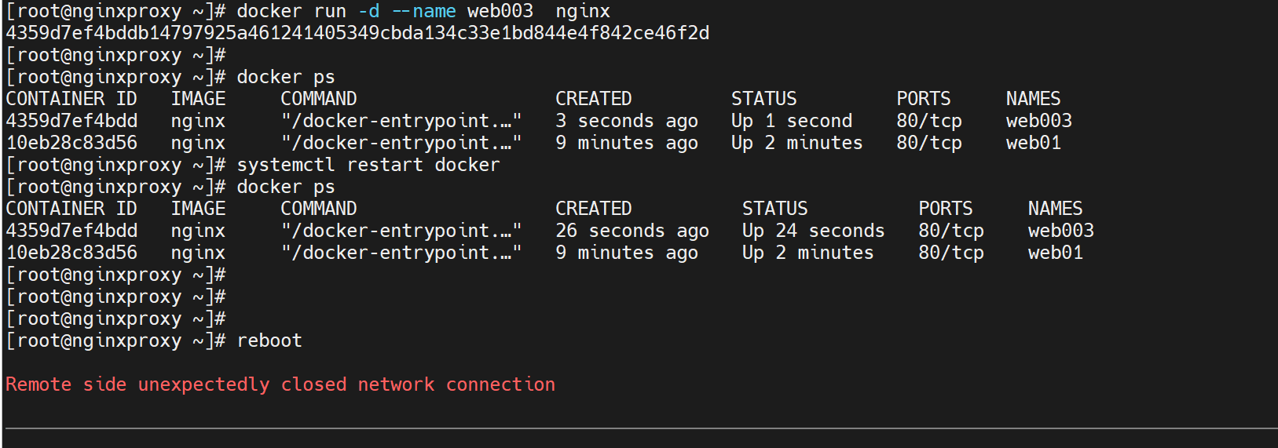Click the red "Remote side unexpectedly closed" error message
1278x448 pixels.
[280, 384]
